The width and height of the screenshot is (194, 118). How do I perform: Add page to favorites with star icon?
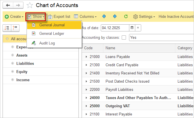(x=30, y=5)
